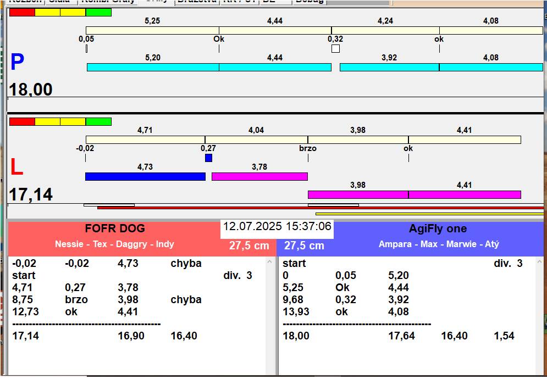Click 'div. 3' in FOFR DOG list

(x=237, y=275)
